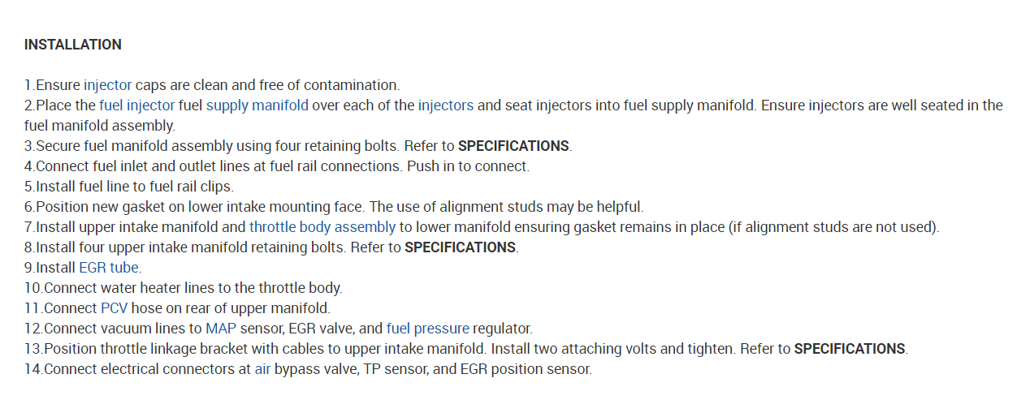Screen dimensions: 1017x417
Task: Follow the "fuel pressure" link in step 12
Action: click(x=427, y=329)
